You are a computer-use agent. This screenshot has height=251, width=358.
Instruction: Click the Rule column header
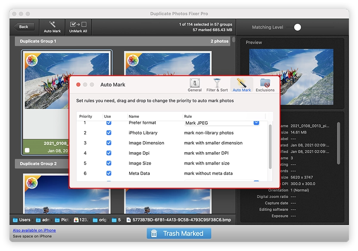click(x=188, y=116)
